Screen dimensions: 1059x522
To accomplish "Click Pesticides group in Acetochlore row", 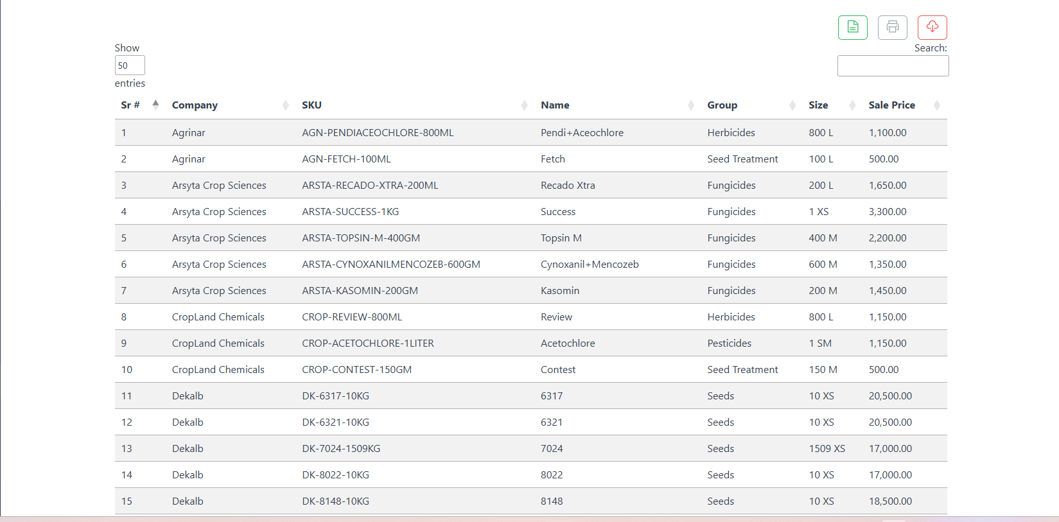I will coord(730,344).
